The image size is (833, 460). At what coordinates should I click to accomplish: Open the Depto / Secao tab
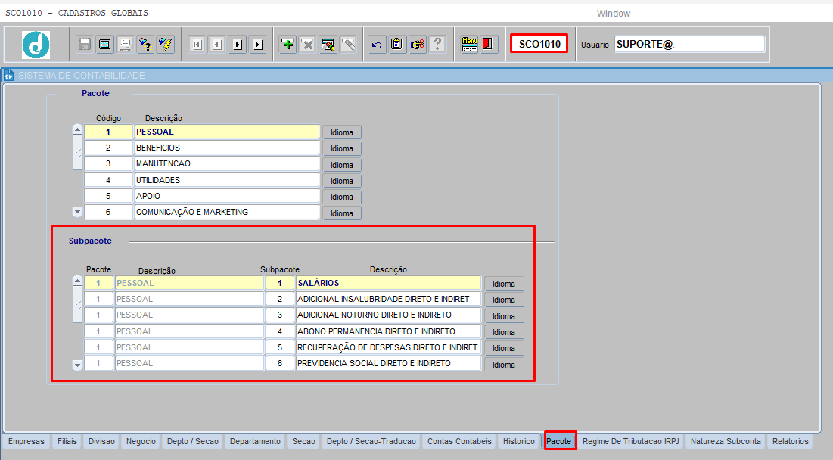click(193, 441)
